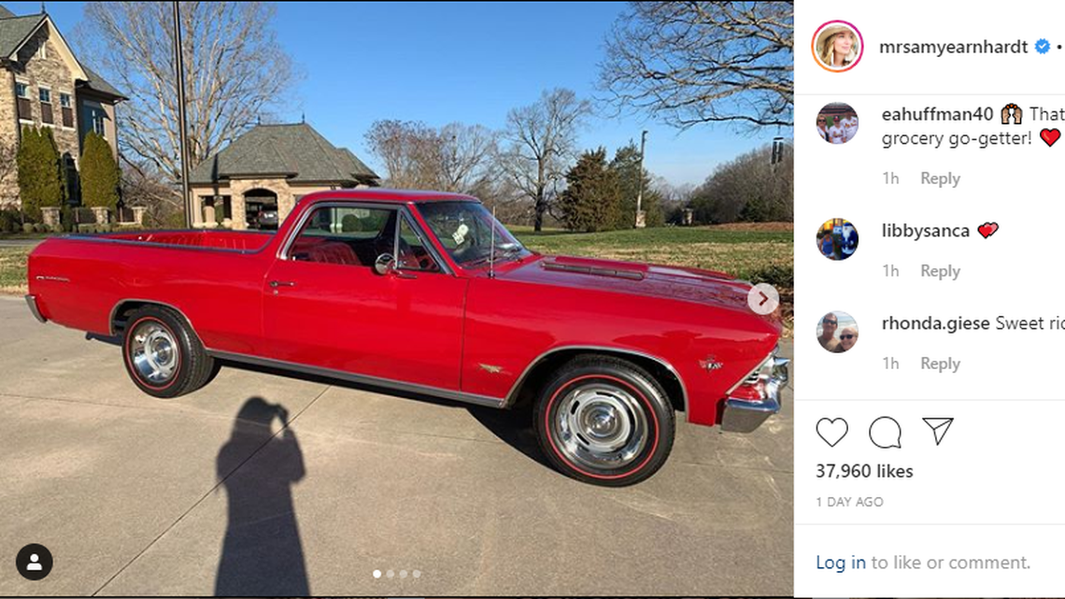Click the 1 DAY AGO timestamp
The width and height of the screenshot is (1065, 599).
tap(849, 502)
